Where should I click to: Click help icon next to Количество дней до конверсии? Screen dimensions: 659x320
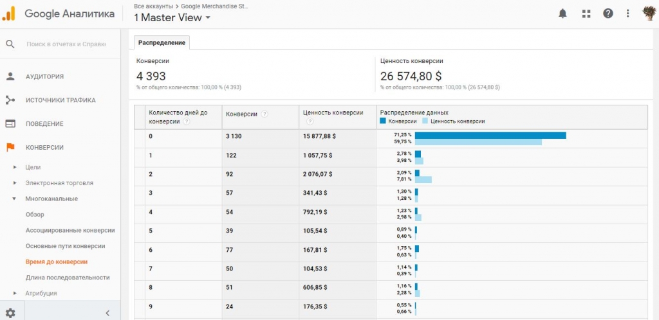pyautogui.click(x=186, y=121)
